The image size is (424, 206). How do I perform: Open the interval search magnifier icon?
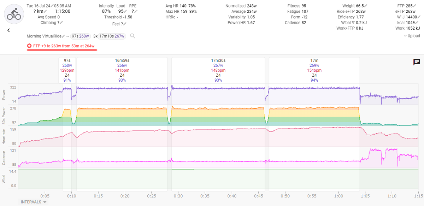point(132,36)
